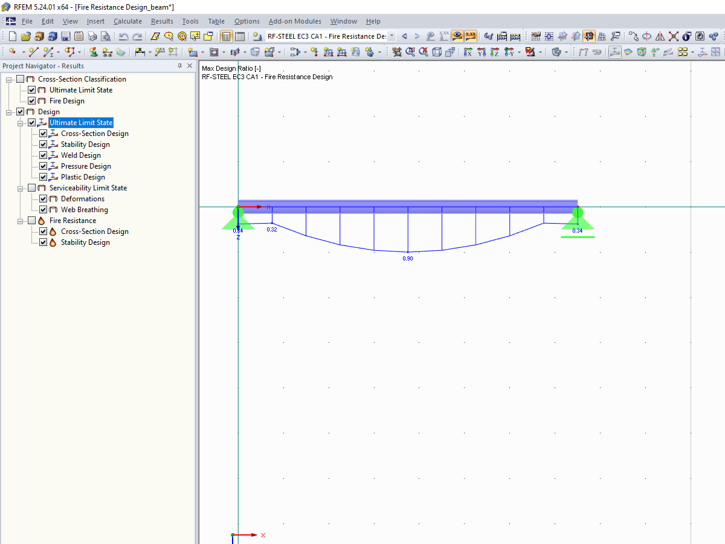Uncheck the Weld Design checkbox

(x=43, y=155)
